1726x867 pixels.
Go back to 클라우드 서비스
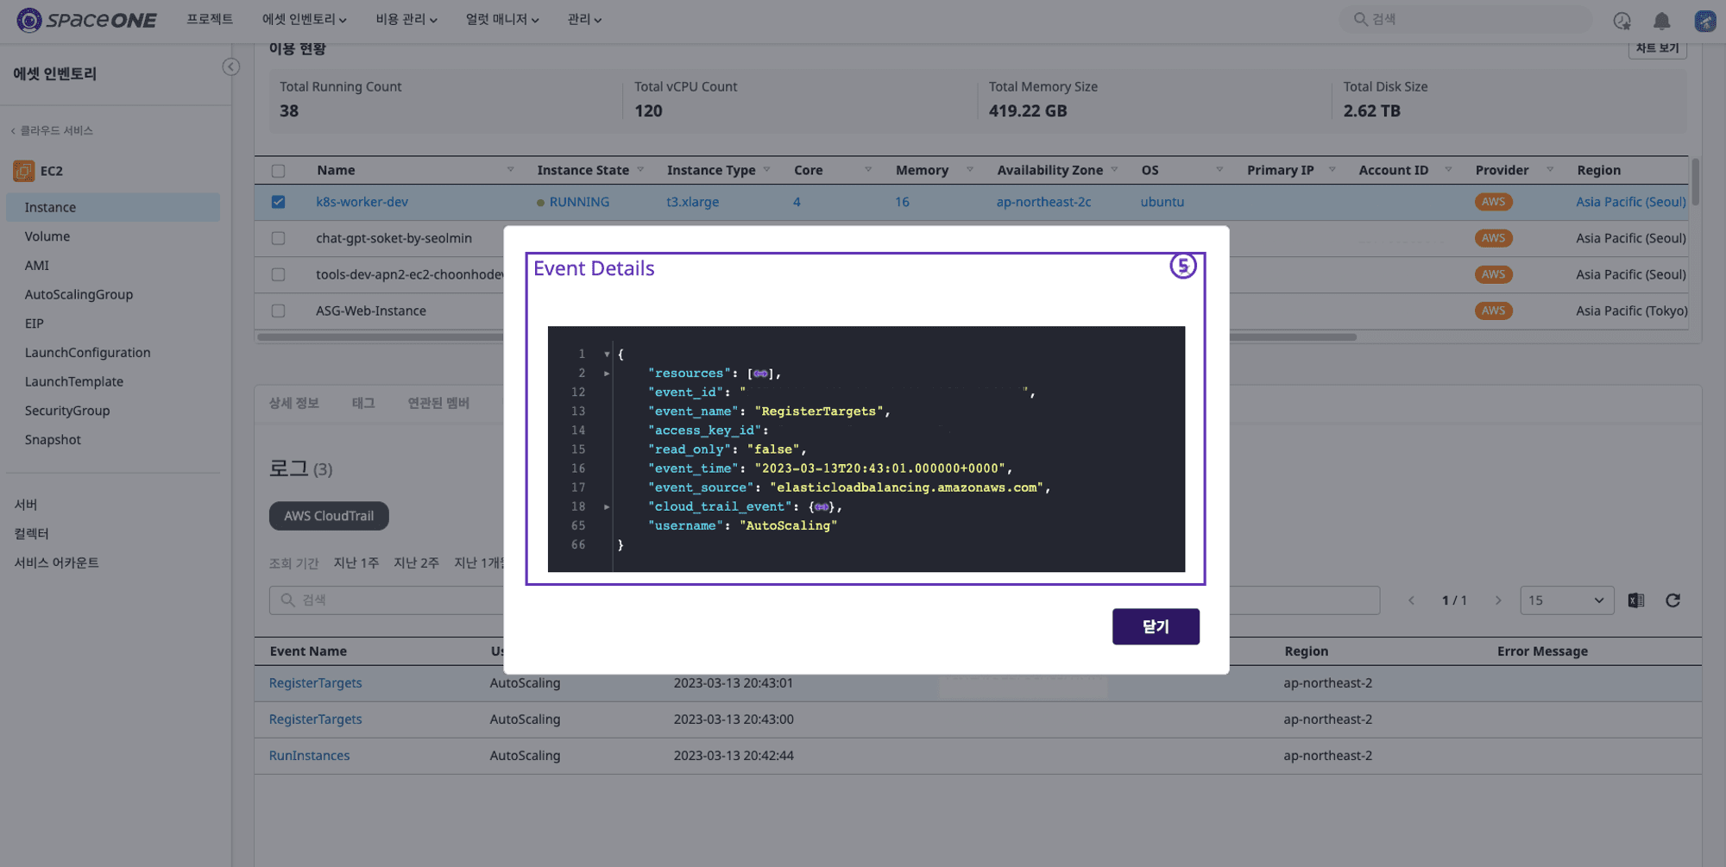pos(52,130)
